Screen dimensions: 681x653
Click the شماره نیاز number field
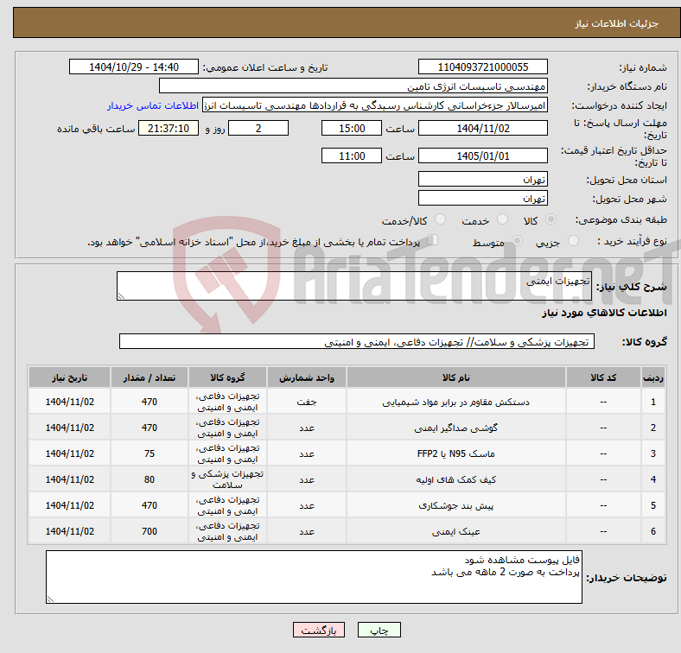pyautogui.click(x=482, y=67)
